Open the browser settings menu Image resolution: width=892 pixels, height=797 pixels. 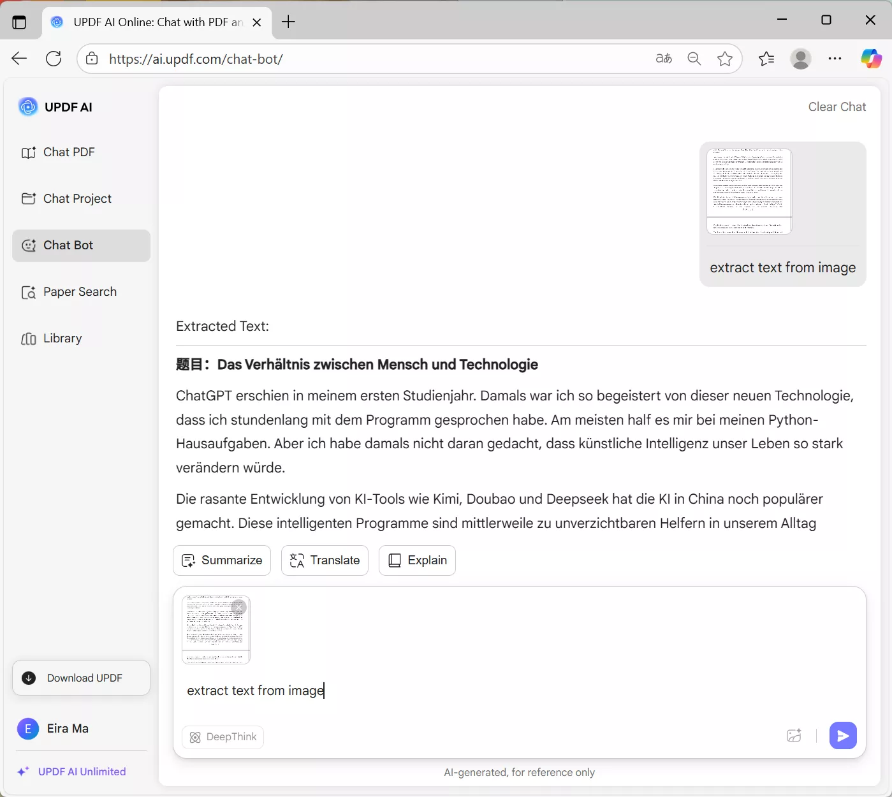(x=835, y=59)
